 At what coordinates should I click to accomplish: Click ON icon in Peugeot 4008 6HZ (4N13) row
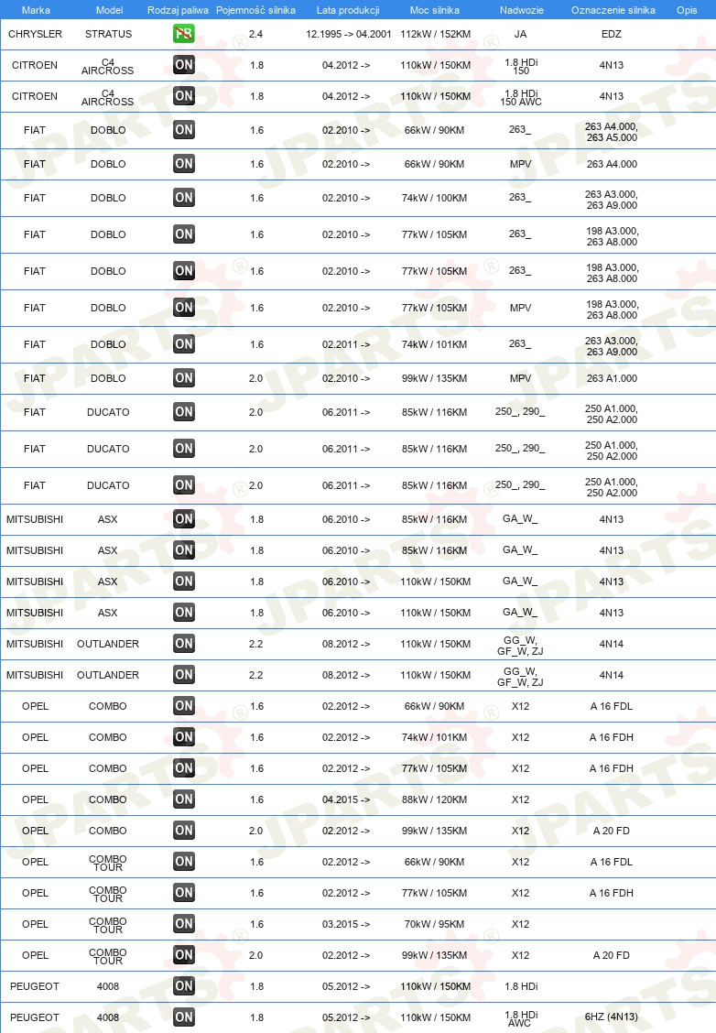184,1017
